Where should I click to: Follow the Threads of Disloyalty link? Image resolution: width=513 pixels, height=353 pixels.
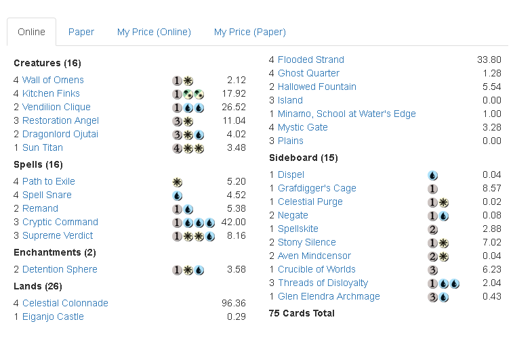point(323,283)
